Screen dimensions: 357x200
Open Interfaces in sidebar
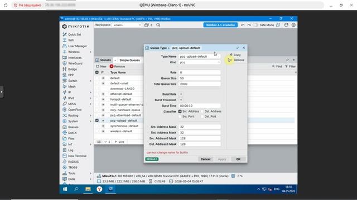click(75, 58)
